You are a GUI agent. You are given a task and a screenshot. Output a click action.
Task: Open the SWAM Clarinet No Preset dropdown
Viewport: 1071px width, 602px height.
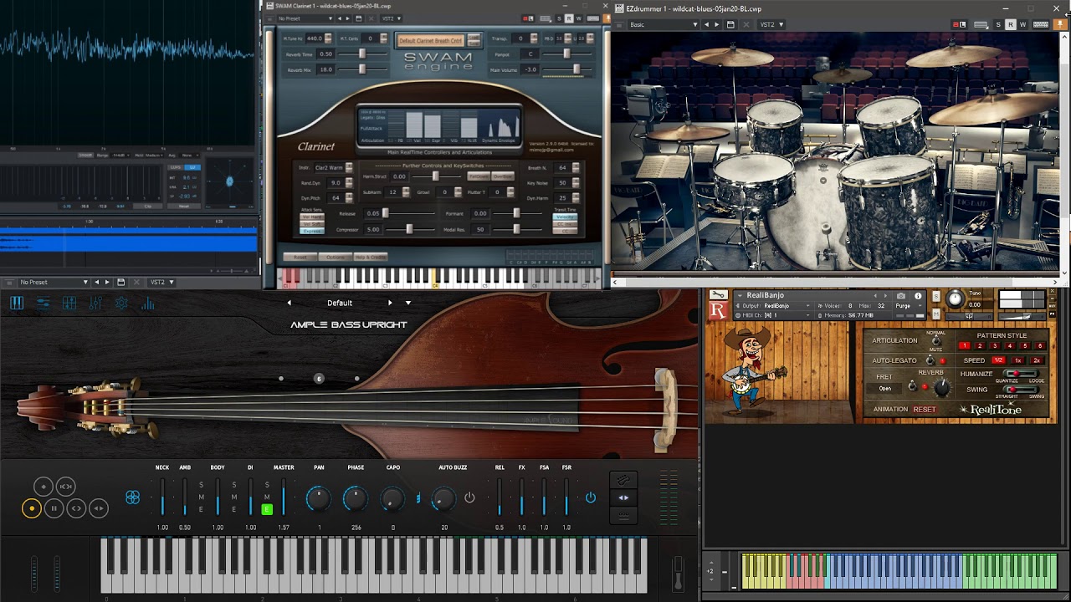pyautogui.click(x=305, y=18)
